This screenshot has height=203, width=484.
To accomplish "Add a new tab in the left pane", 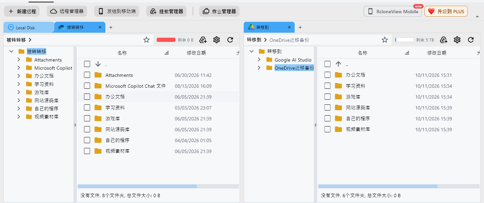I will point(111,27).
